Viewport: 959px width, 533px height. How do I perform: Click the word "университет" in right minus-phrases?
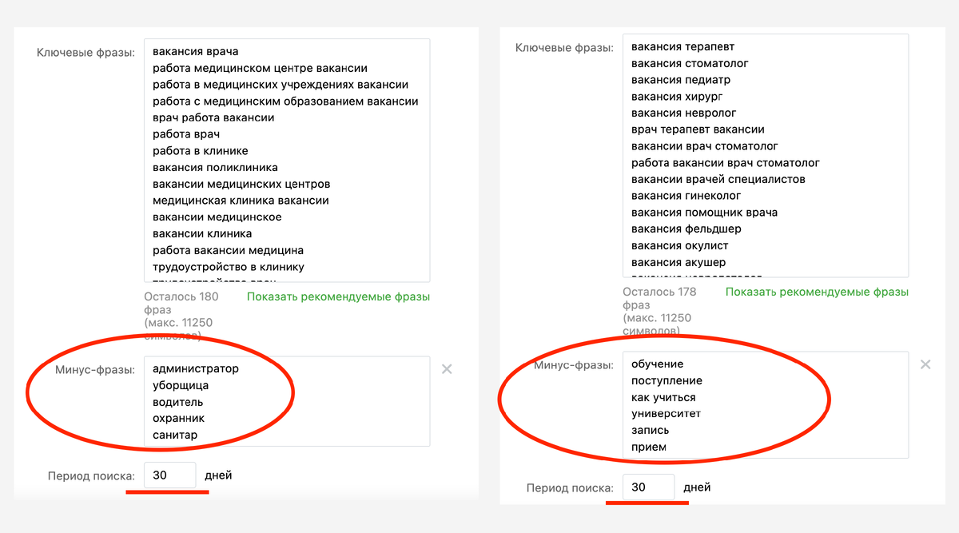(x=668, y=413)
